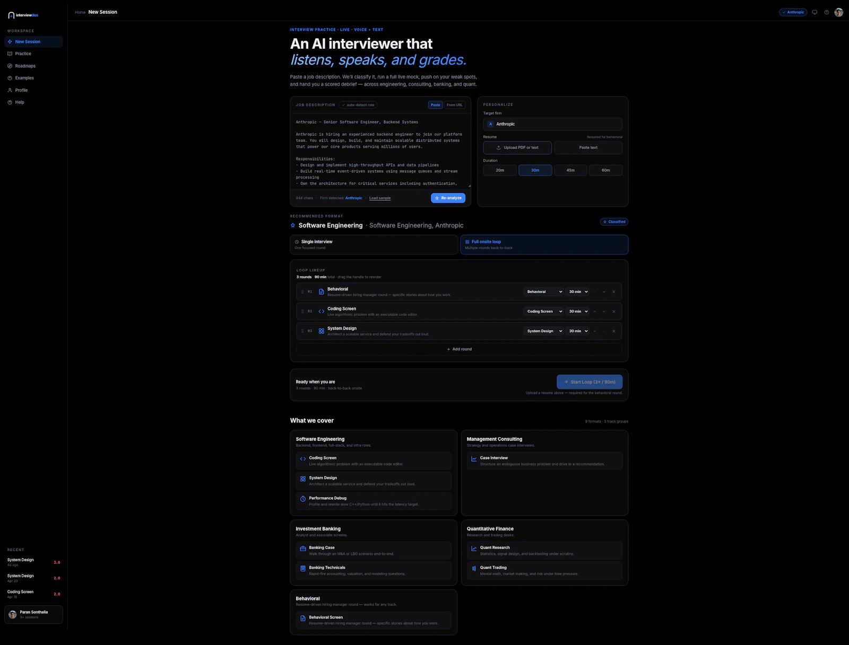Move the Behavioral round down
The height and width of the screenshot is (645, 849).
pos(604,292)
